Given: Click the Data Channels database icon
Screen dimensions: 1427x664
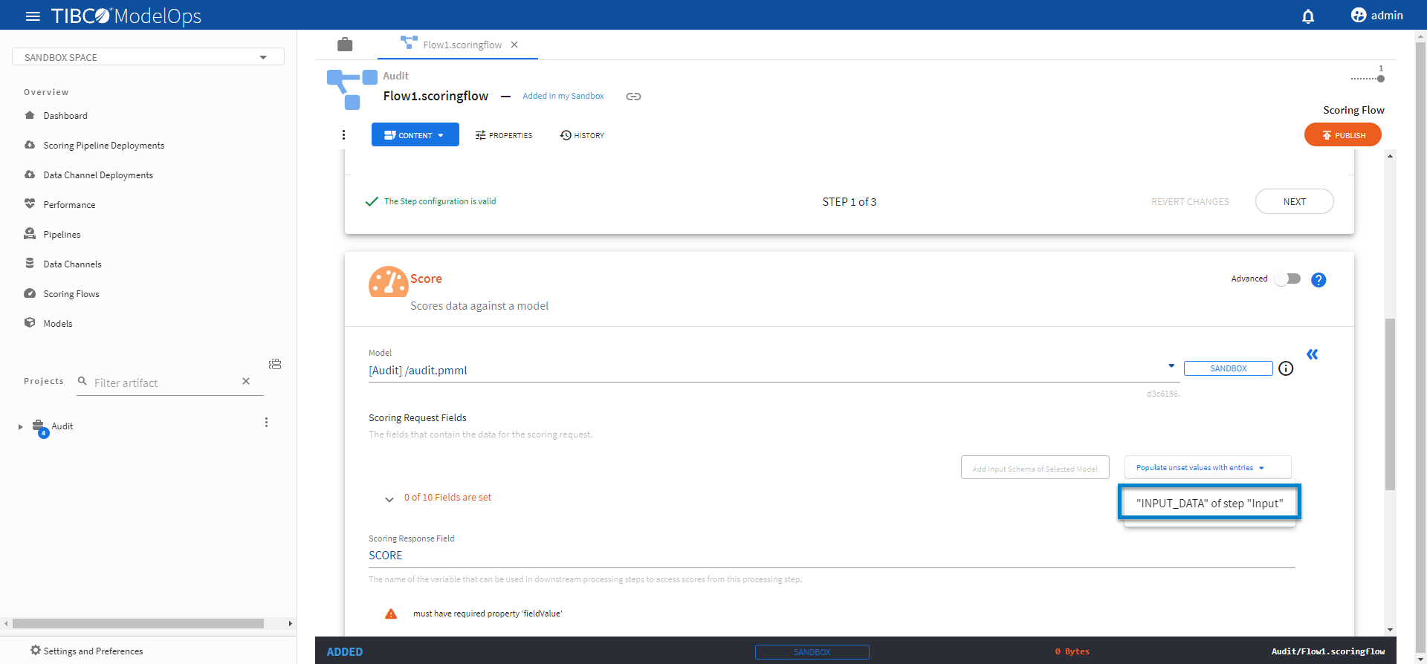Looking at the screenshot, I should click(x=30, y=263).
